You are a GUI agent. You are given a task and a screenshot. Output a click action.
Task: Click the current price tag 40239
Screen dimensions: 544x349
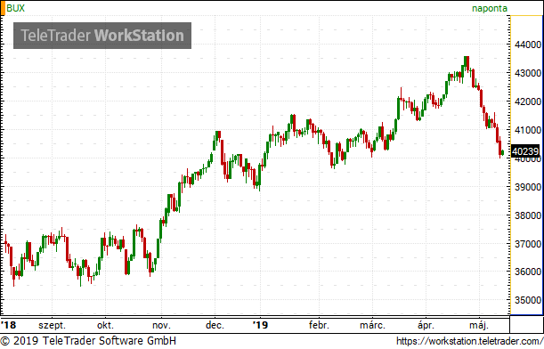point(525,151)
